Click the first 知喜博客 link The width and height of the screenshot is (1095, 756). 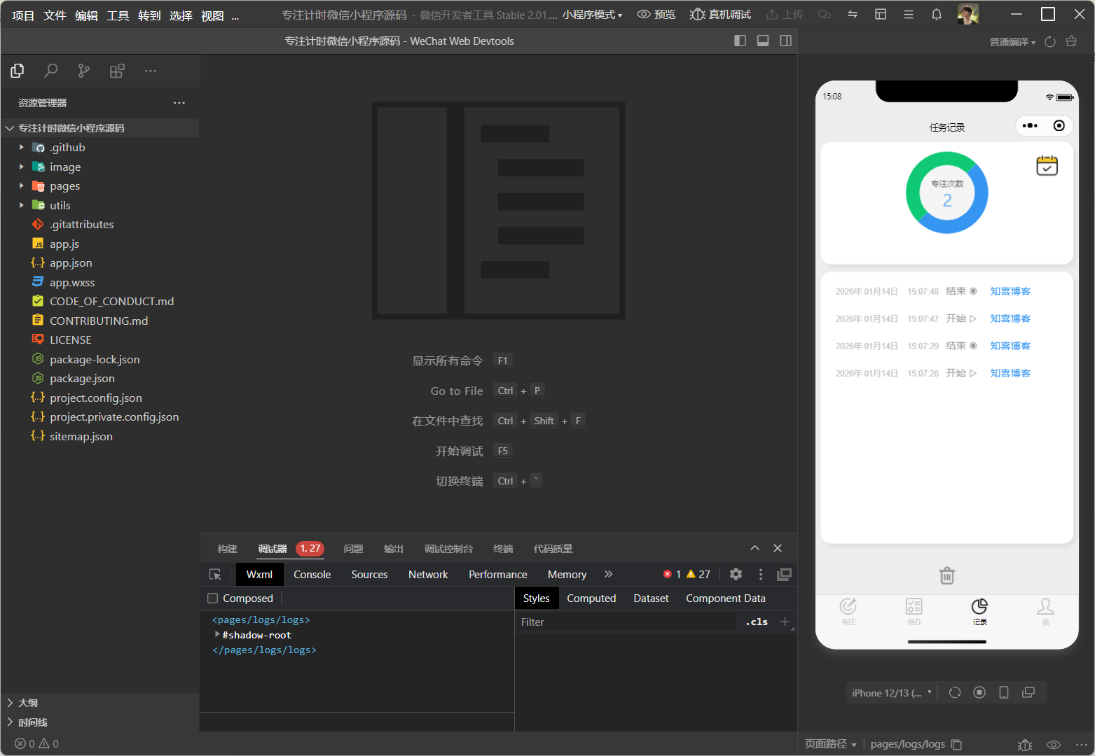(1010, 291)
